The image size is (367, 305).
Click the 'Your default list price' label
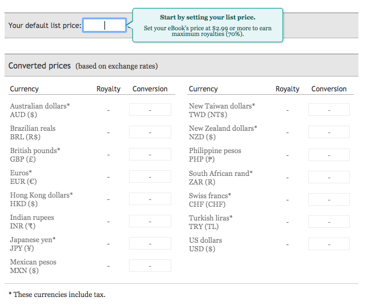45,26
